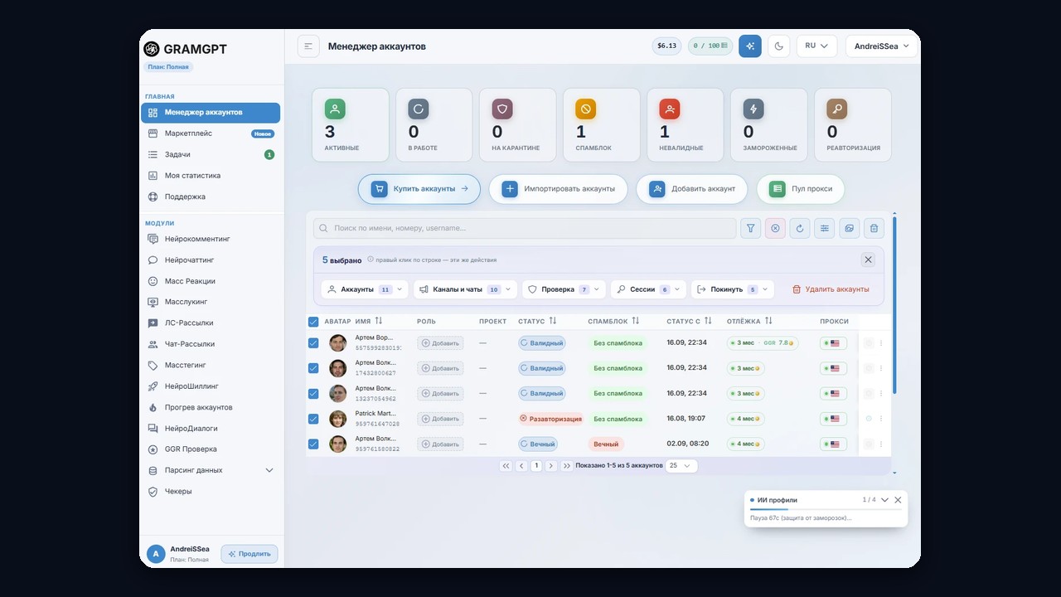Click the trash icon in the search toolbar
The width and height of the screenshot is (1061, 597).
click(874, 228)
